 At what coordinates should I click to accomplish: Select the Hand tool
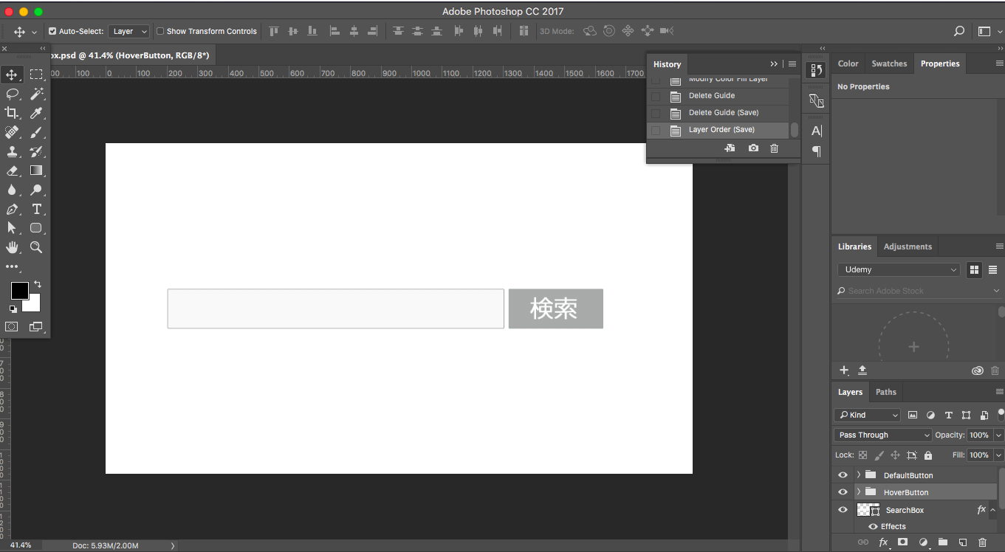pyautogui.click(x=12, y=247)
